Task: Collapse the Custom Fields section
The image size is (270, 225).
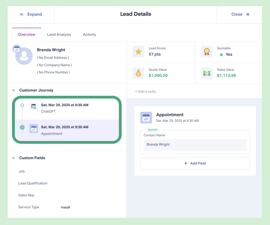Action: tap(13, 158)
